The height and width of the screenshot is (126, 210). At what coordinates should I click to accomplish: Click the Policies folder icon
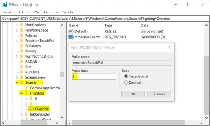click(x=21, y=35)
